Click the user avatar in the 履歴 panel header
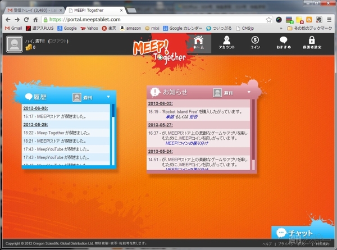The height and width of the screenshot is (250, 337). (x=77, y=97)
